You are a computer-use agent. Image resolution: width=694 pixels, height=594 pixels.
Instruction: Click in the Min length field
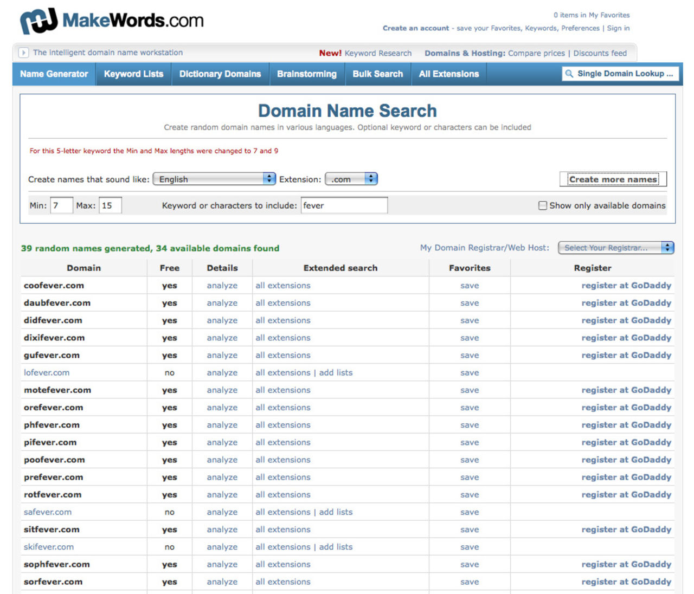pyautogui.click(x=61, y=205)
